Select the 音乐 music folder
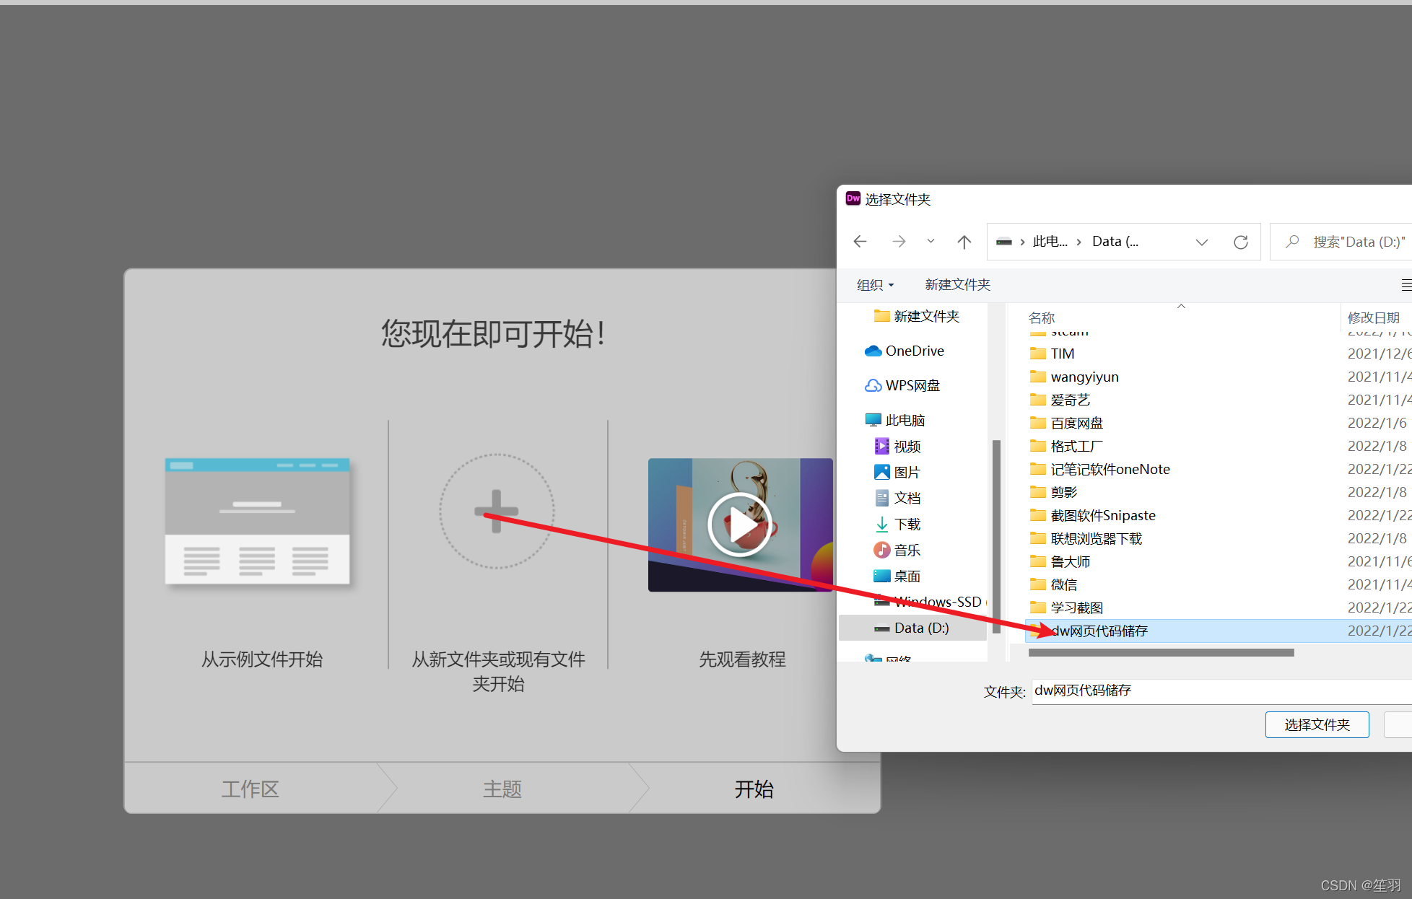 pyautogui.click(x=907, y=550)
